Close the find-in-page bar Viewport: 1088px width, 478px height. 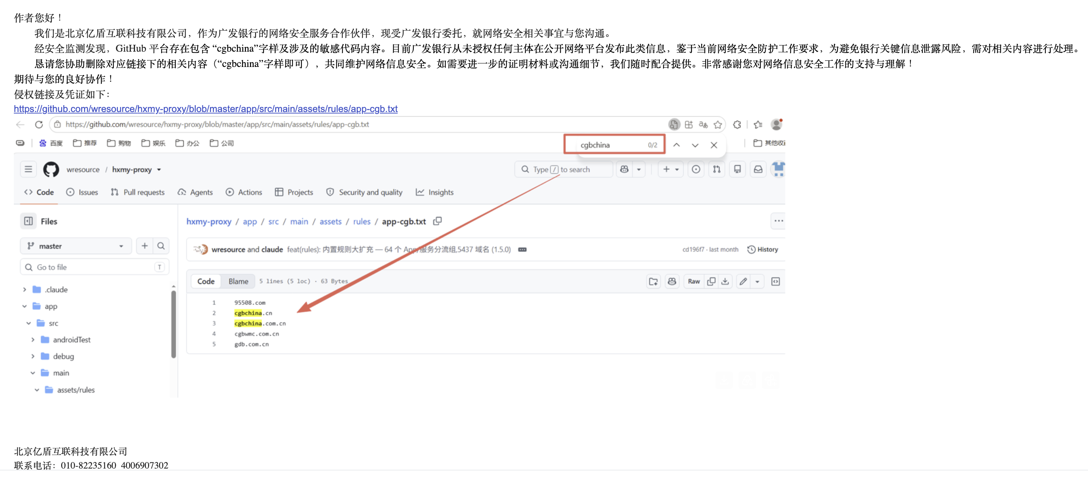tap(714, 145)
